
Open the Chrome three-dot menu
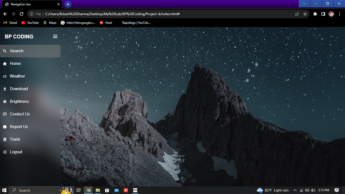point(339,14)
